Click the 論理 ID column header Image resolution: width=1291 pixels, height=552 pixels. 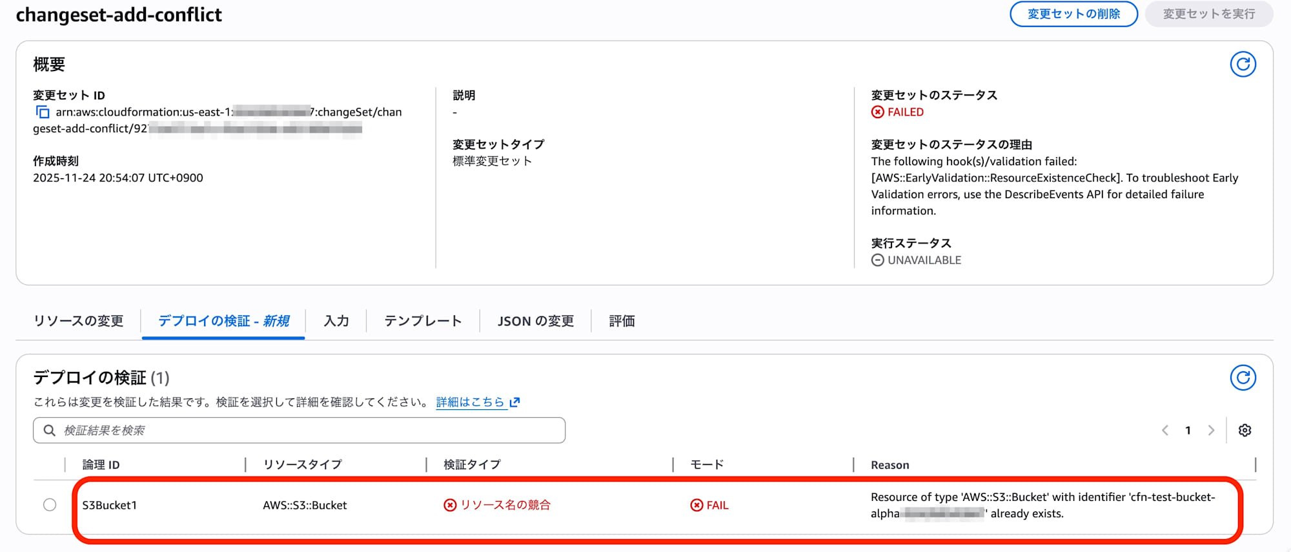(101, 465)
